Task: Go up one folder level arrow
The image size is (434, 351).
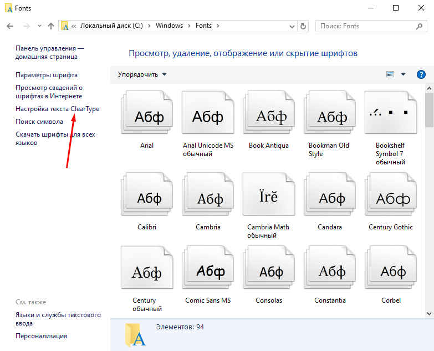Action: click(51, 26)
